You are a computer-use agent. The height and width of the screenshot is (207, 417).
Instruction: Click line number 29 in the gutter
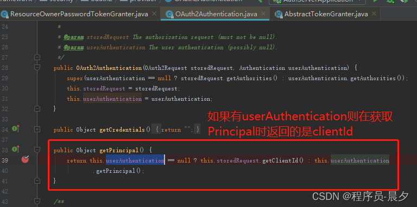[x=5, y=78]
